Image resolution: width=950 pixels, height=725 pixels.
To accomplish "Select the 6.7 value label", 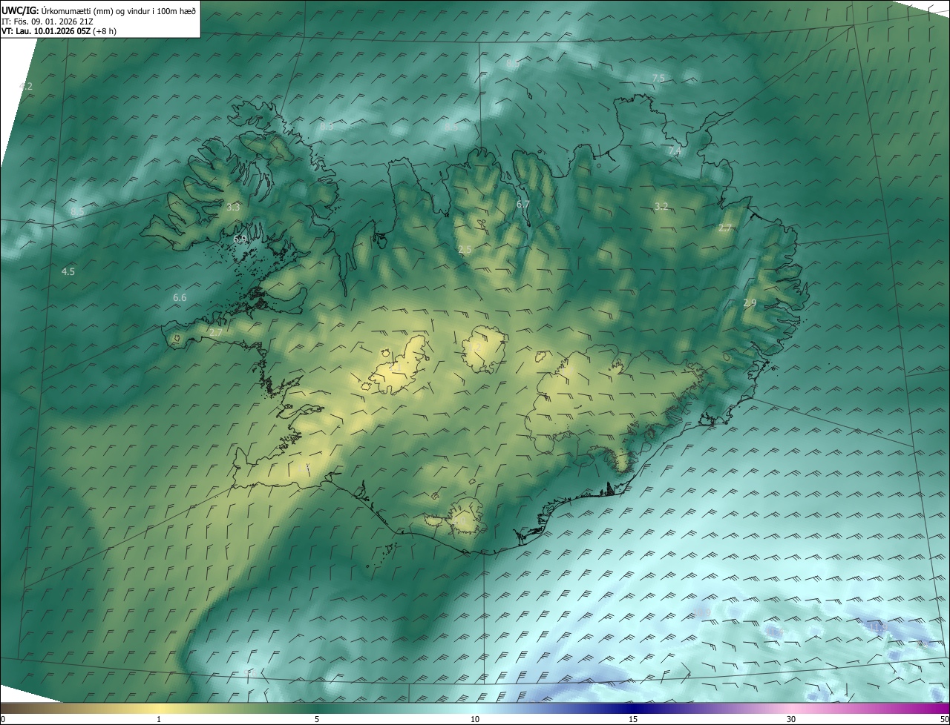I will 523,205.
